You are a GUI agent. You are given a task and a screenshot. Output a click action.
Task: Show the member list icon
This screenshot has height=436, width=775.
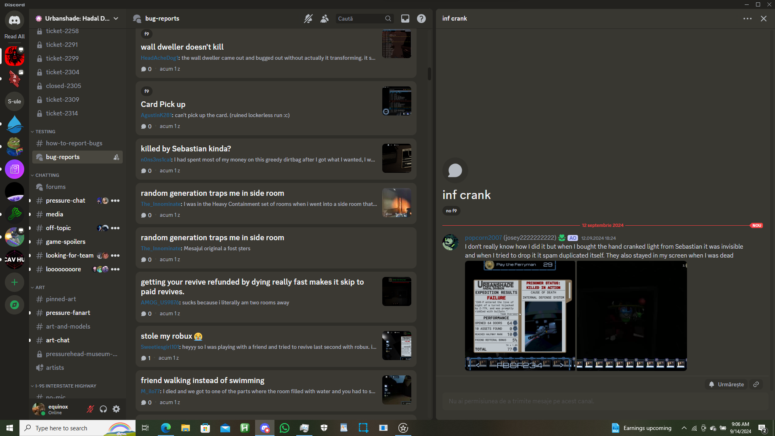[325, 19]
